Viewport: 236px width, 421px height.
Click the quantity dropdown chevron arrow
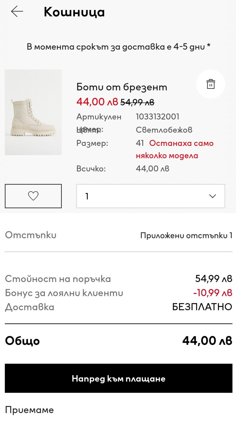212,196
